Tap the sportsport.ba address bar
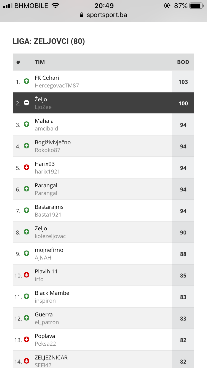Screen dimensions: 207x368 click(107, 15)
